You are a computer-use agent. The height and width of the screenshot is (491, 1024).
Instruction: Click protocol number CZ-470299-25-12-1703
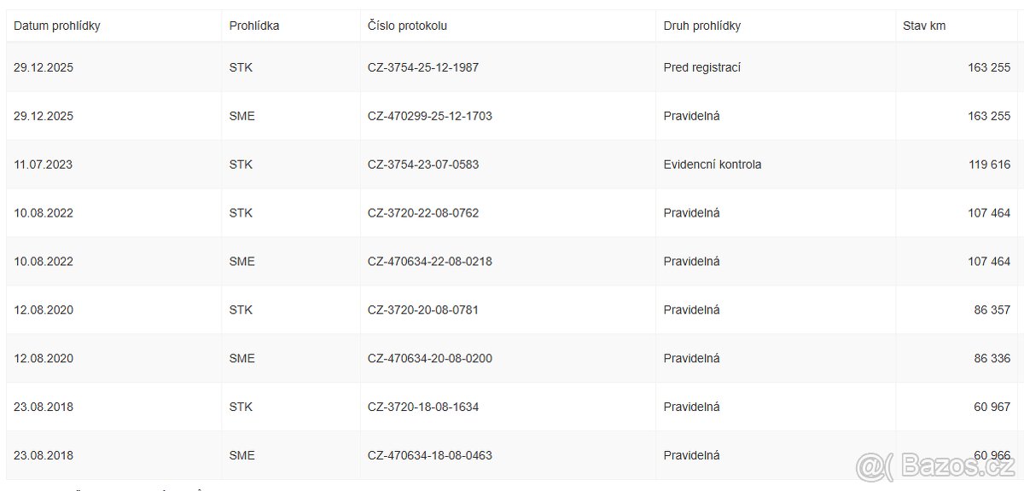pos(430,116)
